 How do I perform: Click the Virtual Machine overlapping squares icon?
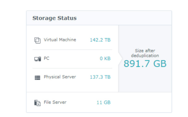click(37, 40)
